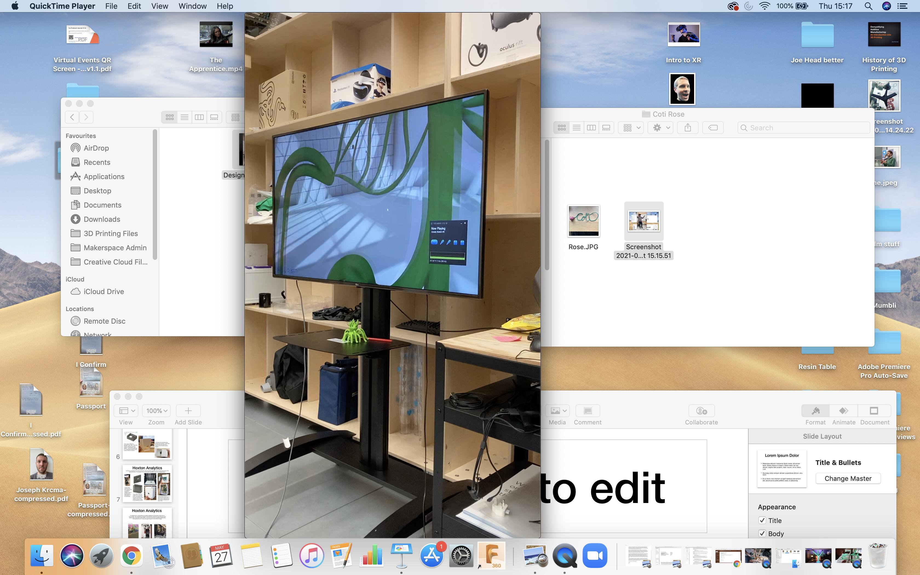This screenshot has height=575, width=920.
Task: Click Search field in Coti Rose window
Action: tap(803, 128)
